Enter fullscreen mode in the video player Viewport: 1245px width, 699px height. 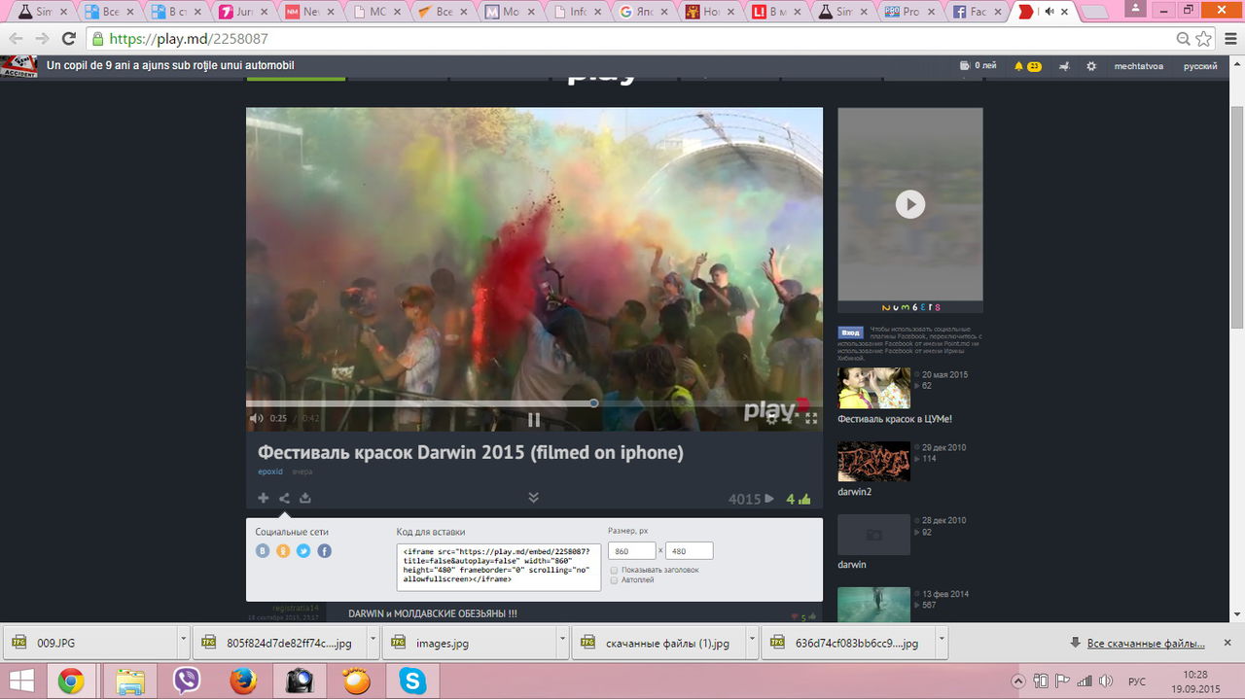pyautogui.click(x=811, y=418)
